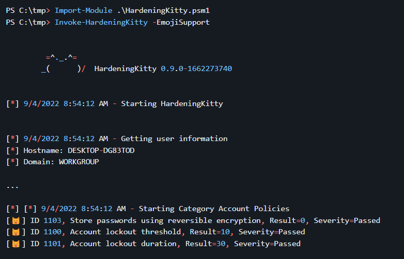
Task: Click 'Severity=Passed' on ID 1101 line
Action: pyautogui.click(x=267, y=244)
